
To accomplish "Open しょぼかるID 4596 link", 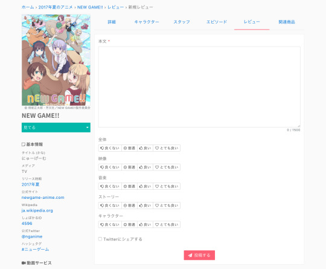I will [27, 224].
